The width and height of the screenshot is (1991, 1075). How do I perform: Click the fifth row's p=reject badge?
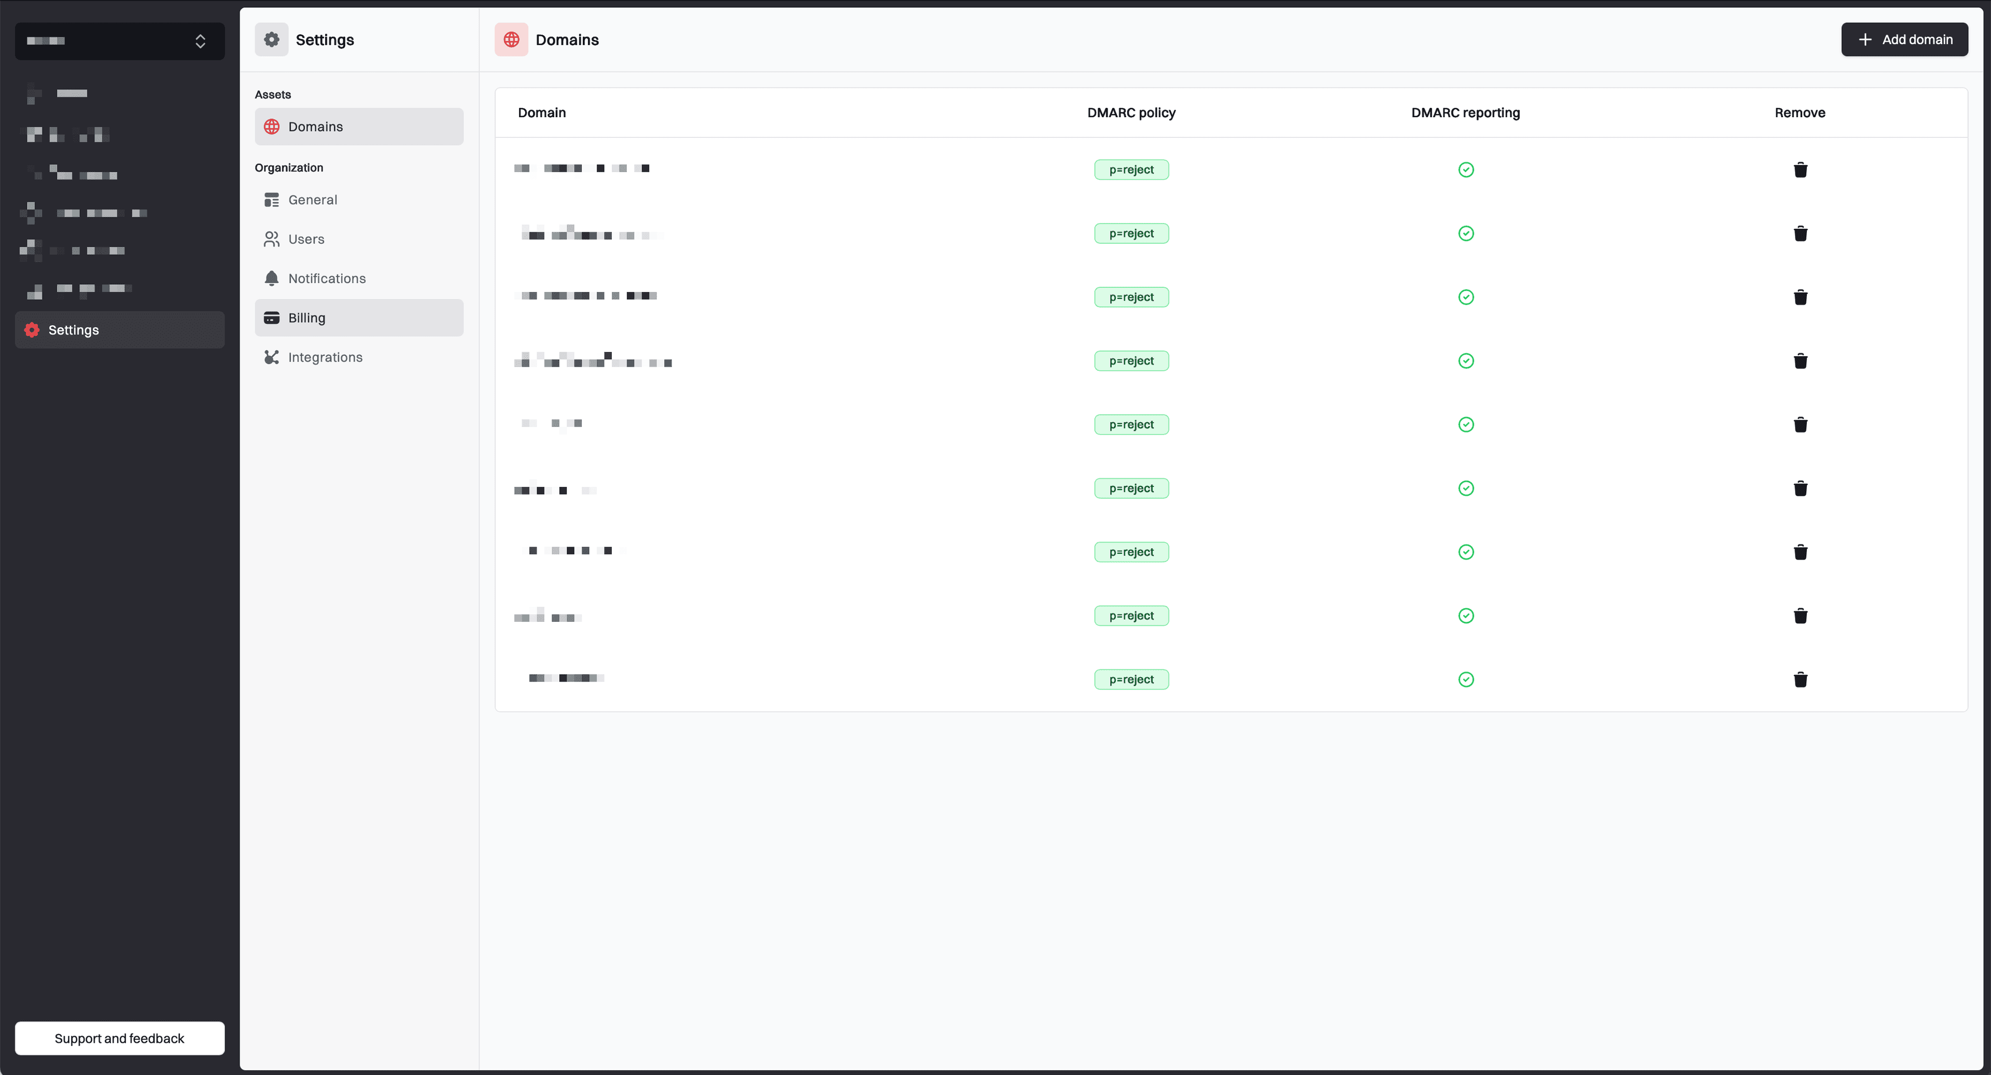coord(1131,424)
